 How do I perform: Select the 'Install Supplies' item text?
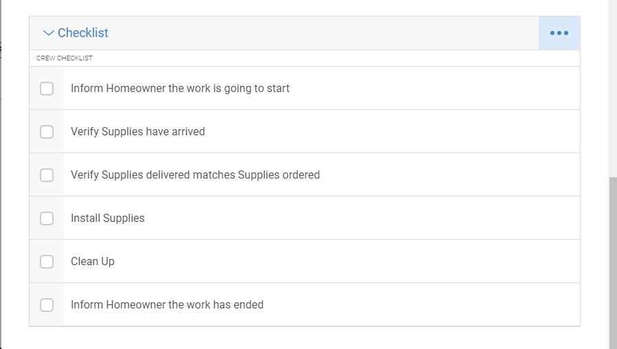pyautogui.click(x=108, y=218)
